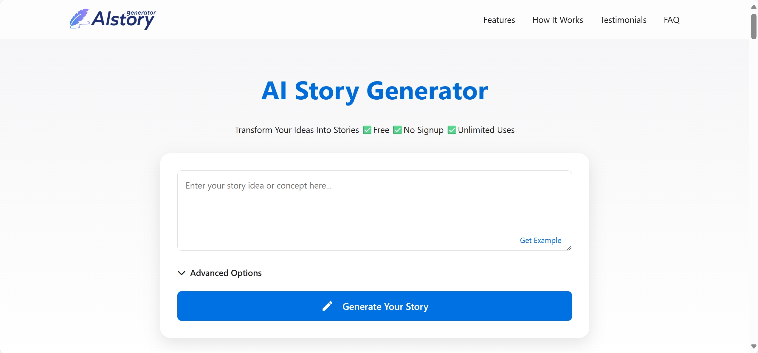The width and height of the screenshot is (758, 353).
Task: Click the pencil icon on Generate button
Action: coord(327,306)
